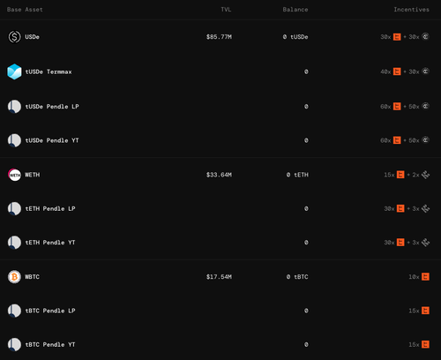The image size is (441, 360).
Task: Click the tUSDe Pendle LP token icon
Action: pyautogui.click(x=14, y=107)
